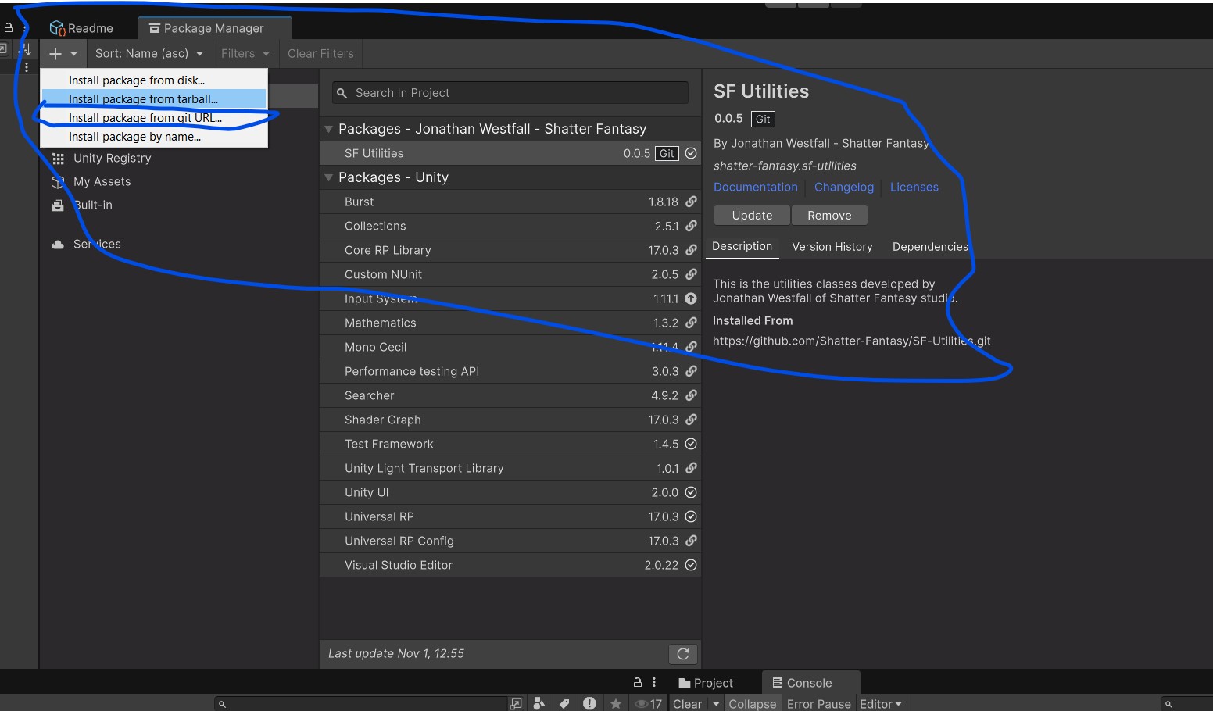Collapse the Packages - Unity group
Viewport: 1213px width, 711px height.
(329, 177)
